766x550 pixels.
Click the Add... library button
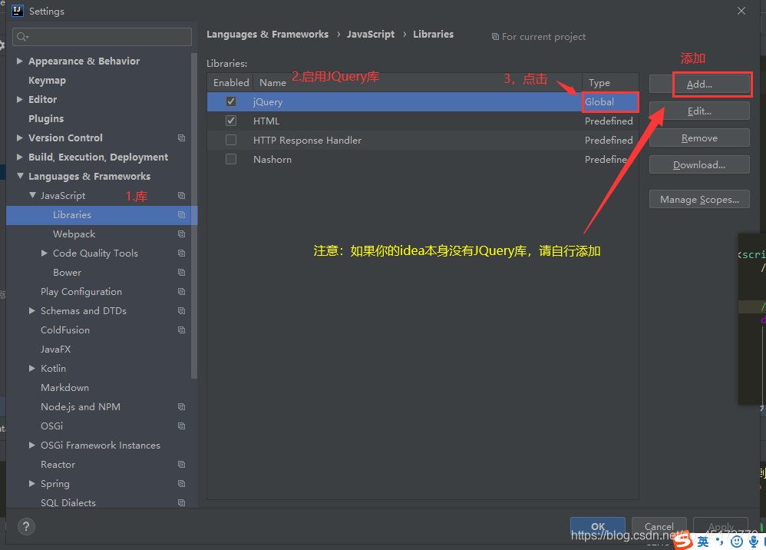[699, 84]
